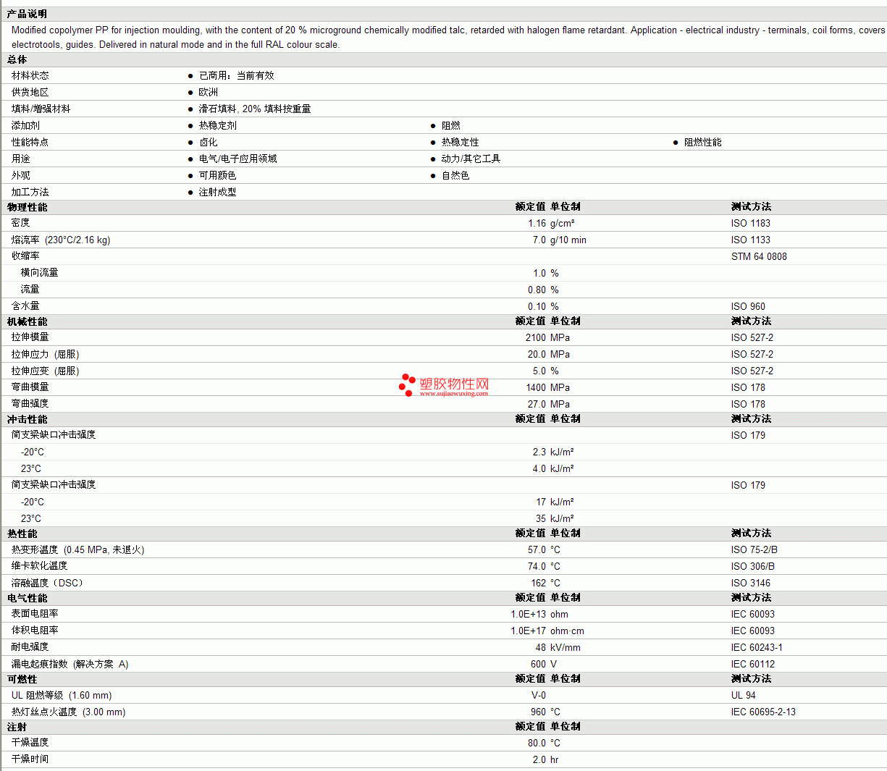Select test method 'IEC 60243-1'
The image size is (887, 771).
point(757,647)
